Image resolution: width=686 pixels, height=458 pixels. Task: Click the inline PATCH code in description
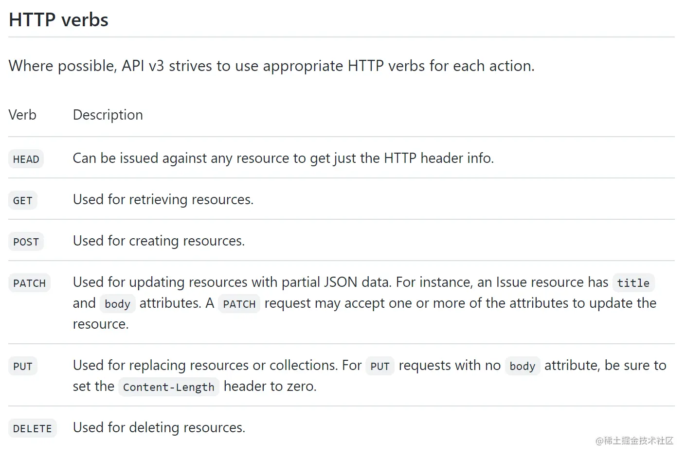pos(239,304)
